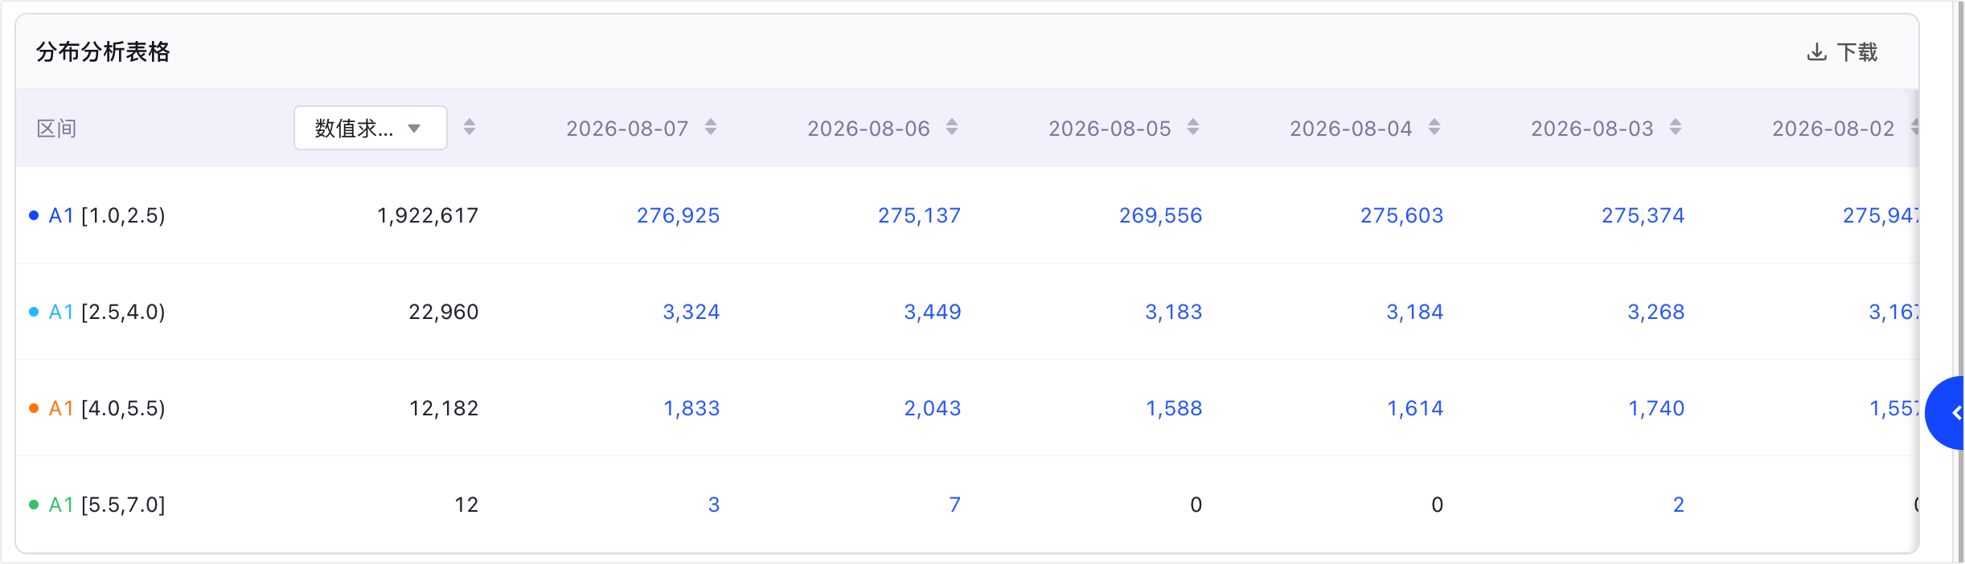Open the 1,740 cell

coord(1655,408)
